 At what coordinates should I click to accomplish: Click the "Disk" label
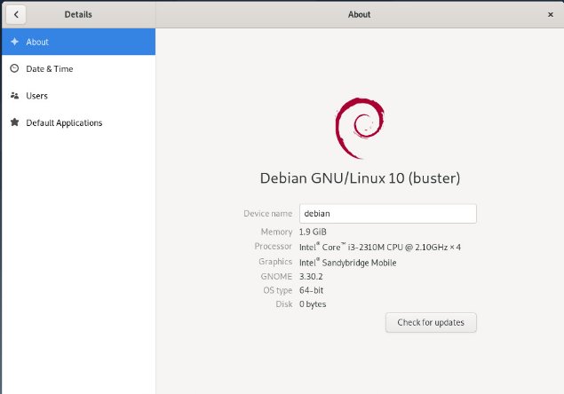pos(284,304)
